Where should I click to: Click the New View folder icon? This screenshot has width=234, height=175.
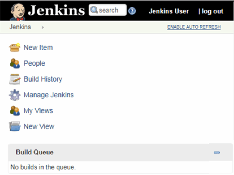[x=15, y=126]
